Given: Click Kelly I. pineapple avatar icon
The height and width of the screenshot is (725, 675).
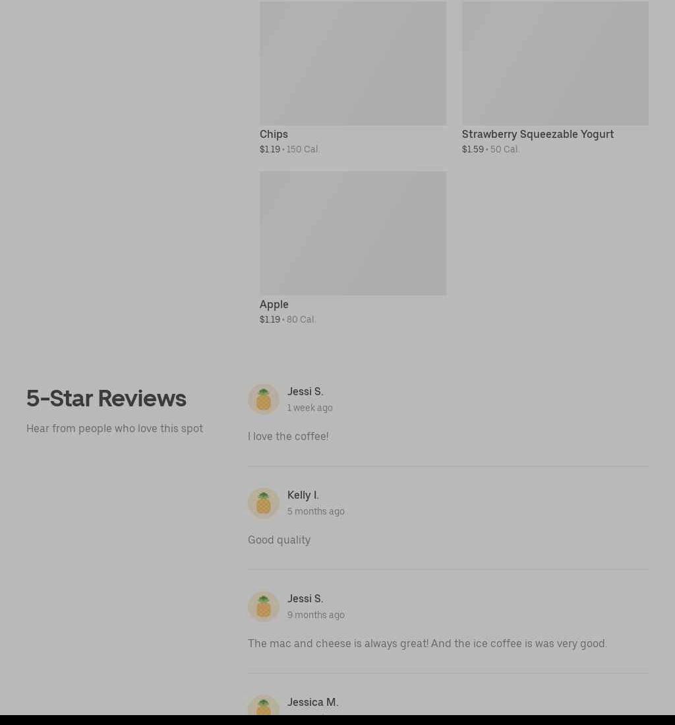Looking at the screenshot, I should tap(264, 503).
